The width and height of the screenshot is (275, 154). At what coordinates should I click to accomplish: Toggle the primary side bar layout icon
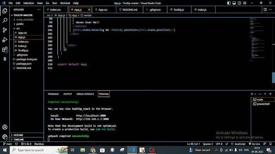click(229, 3)
